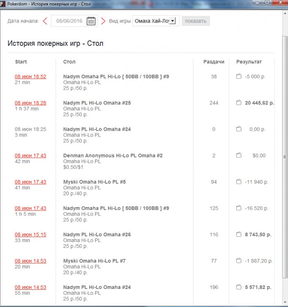
Task: Click the heading История покерных игр - Стол
Action: [55, 44]
